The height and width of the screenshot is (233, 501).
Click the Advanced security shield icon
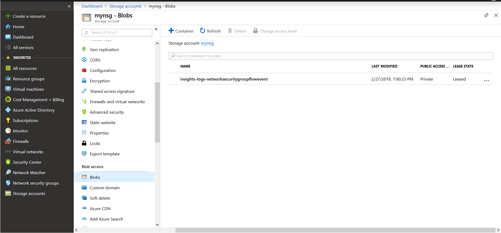pyautogui.click(x=84, y=112)
